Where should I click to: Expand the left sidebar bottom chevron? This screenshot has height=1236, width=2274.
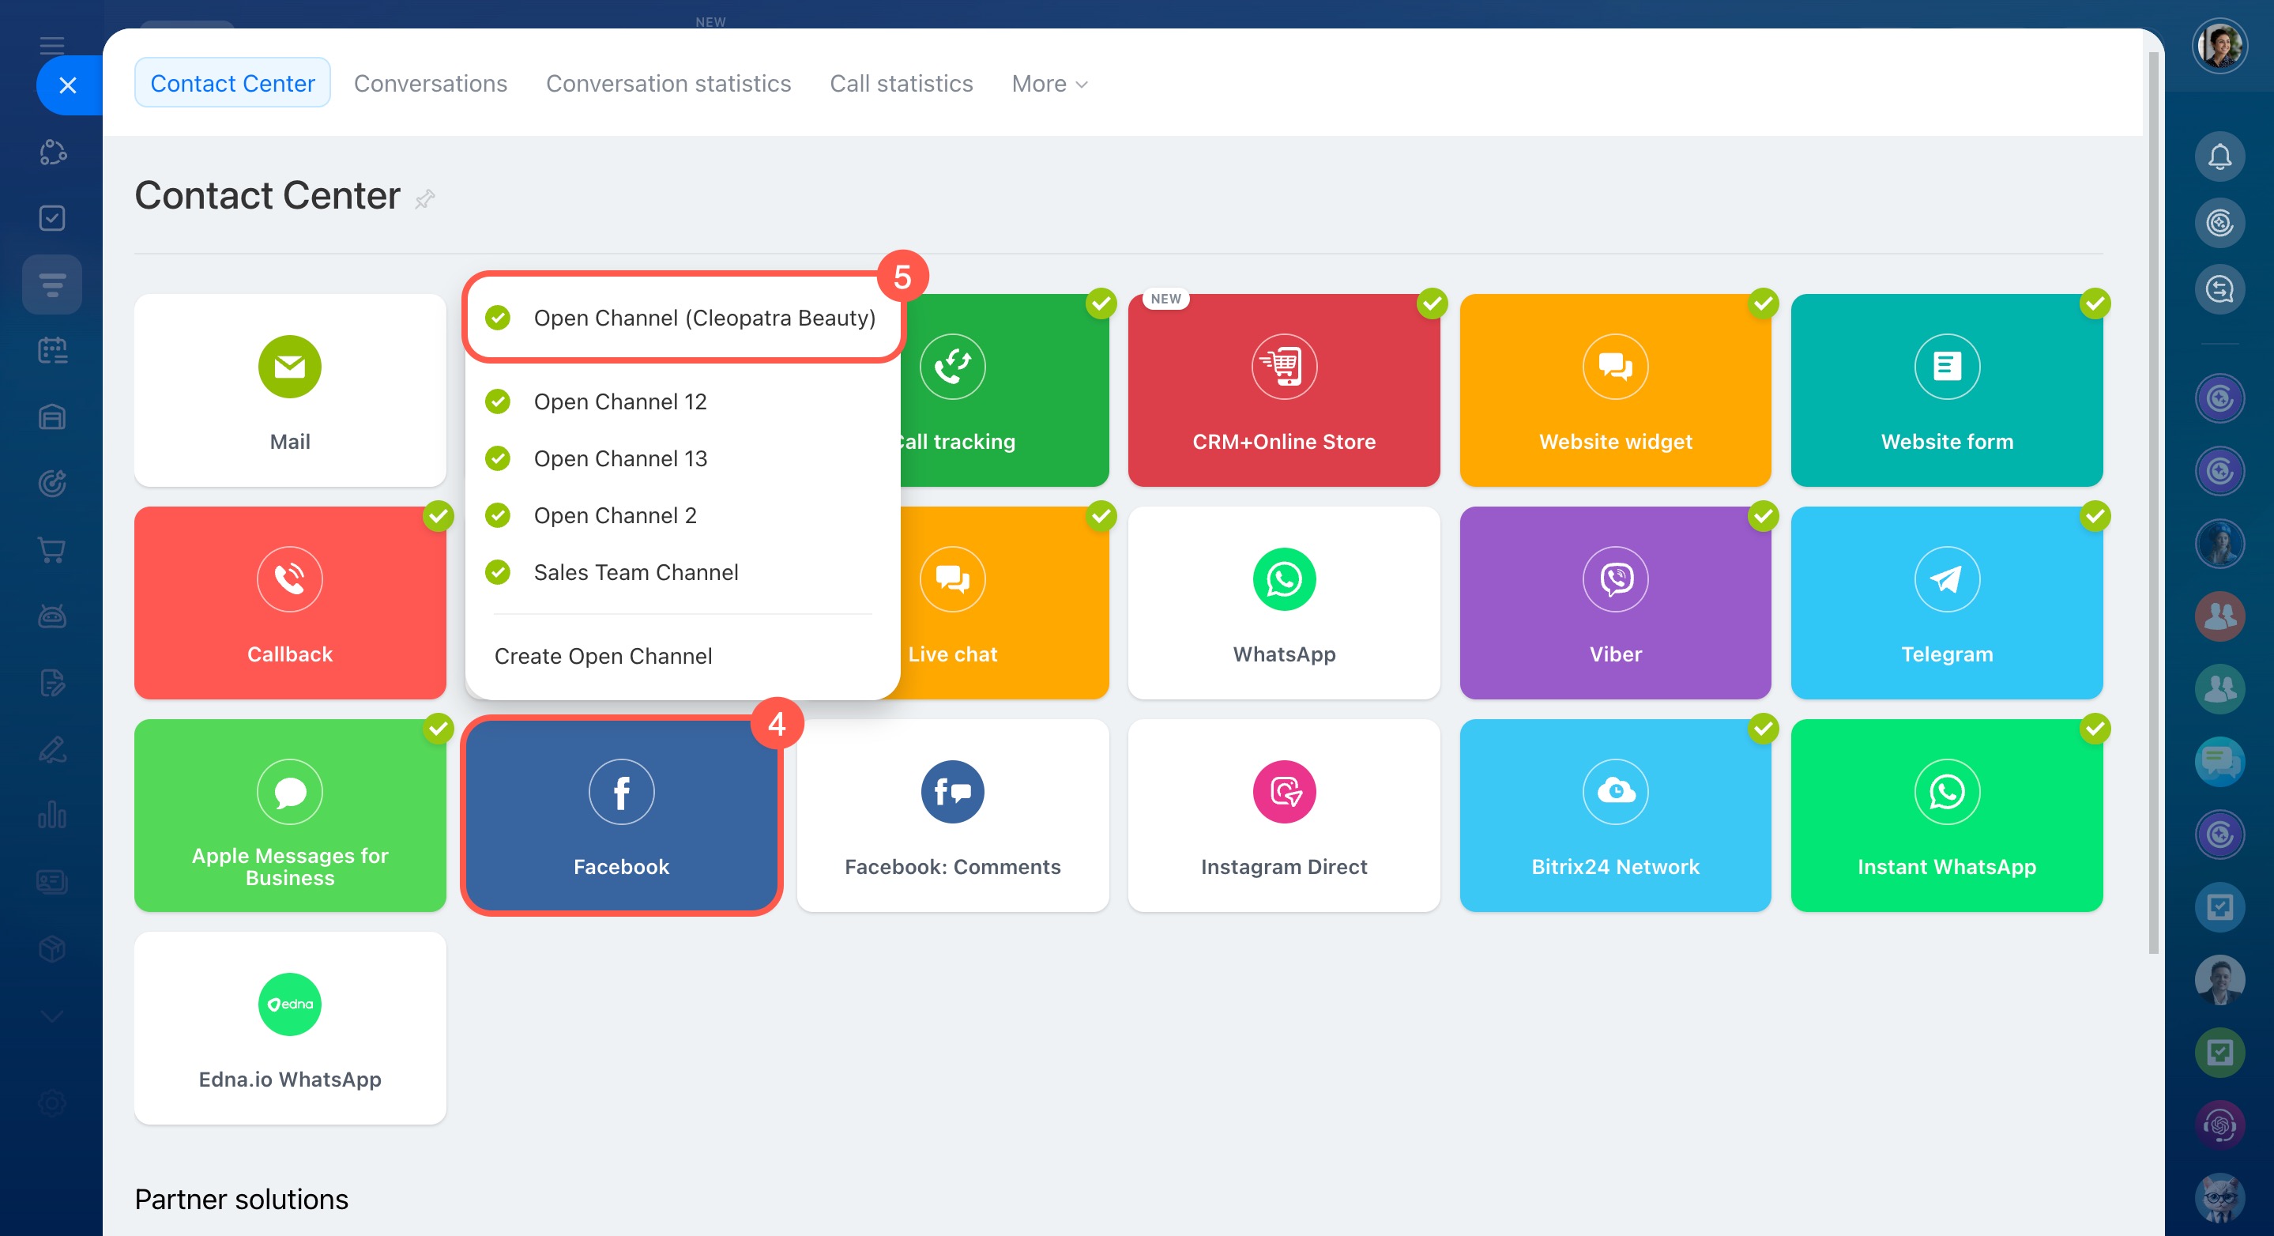coord(52,1016)
